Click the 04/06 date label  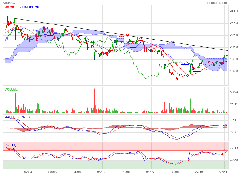pos(77,172)
